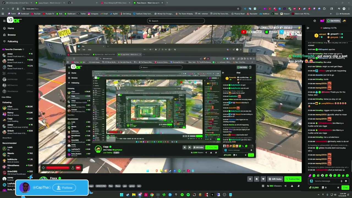
Task: Click Follow on the CapTha popup
Action: pos(64,188)
